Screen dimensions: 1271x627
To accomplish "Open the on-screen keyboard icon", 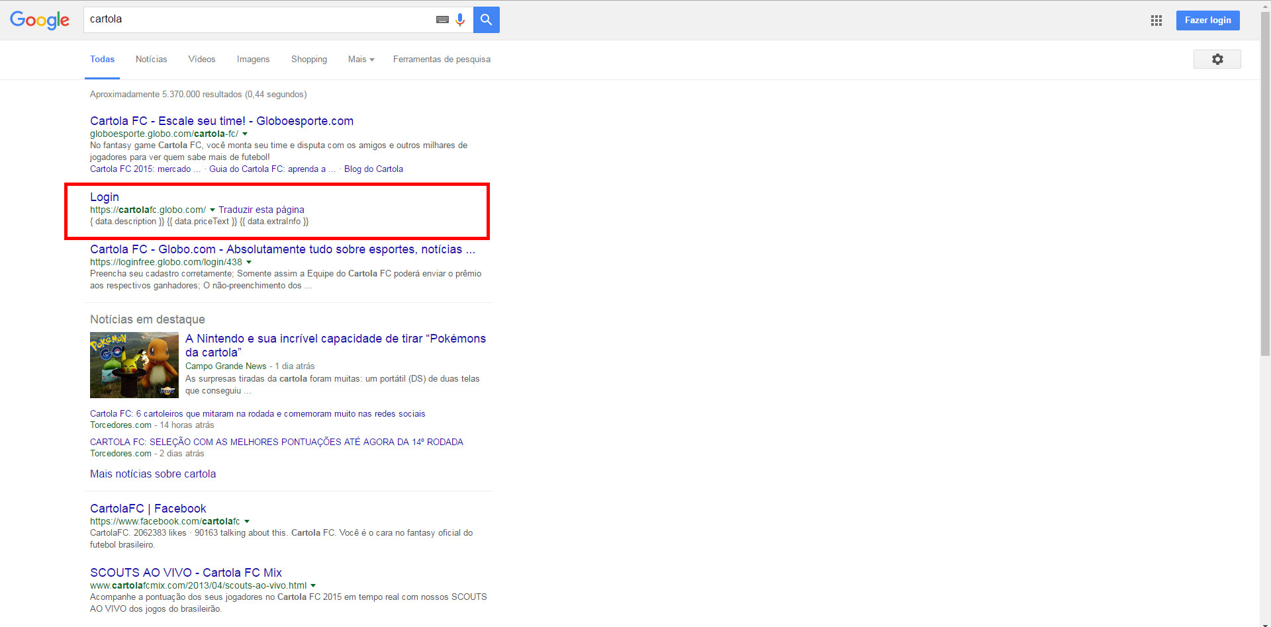I will coord(442,20).
